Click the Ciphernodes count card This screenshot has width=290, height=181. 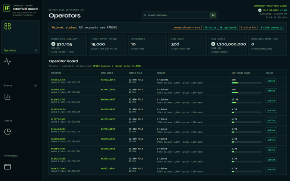148,45
